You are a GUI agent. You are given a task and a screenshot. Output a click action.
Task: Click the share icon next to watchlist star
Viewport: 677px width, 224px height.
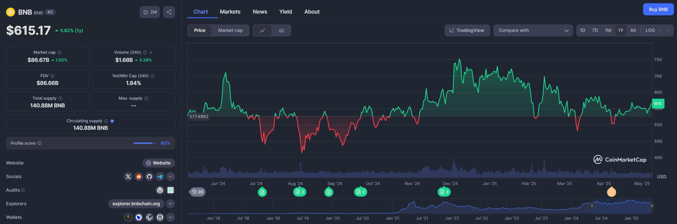click(169, 12)
